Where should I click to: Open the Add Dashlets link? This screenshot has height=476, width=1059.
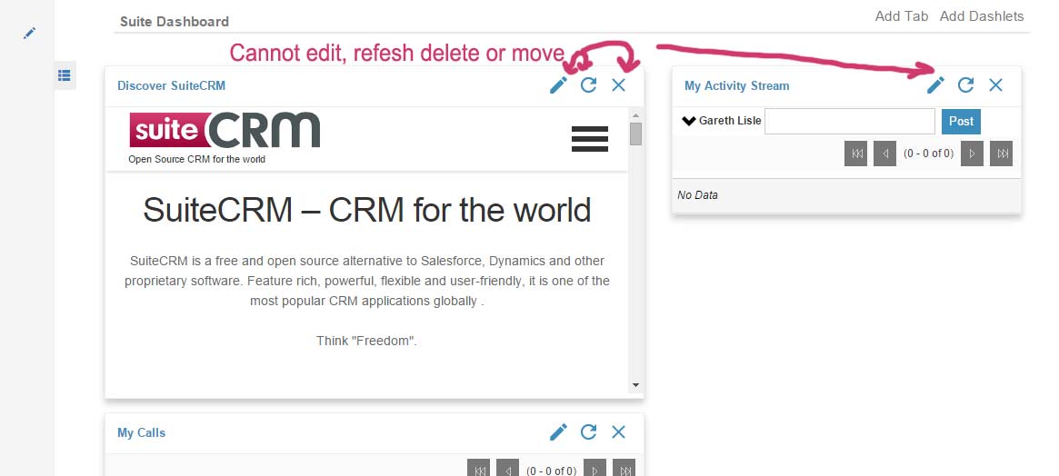[x=982, y=16]
